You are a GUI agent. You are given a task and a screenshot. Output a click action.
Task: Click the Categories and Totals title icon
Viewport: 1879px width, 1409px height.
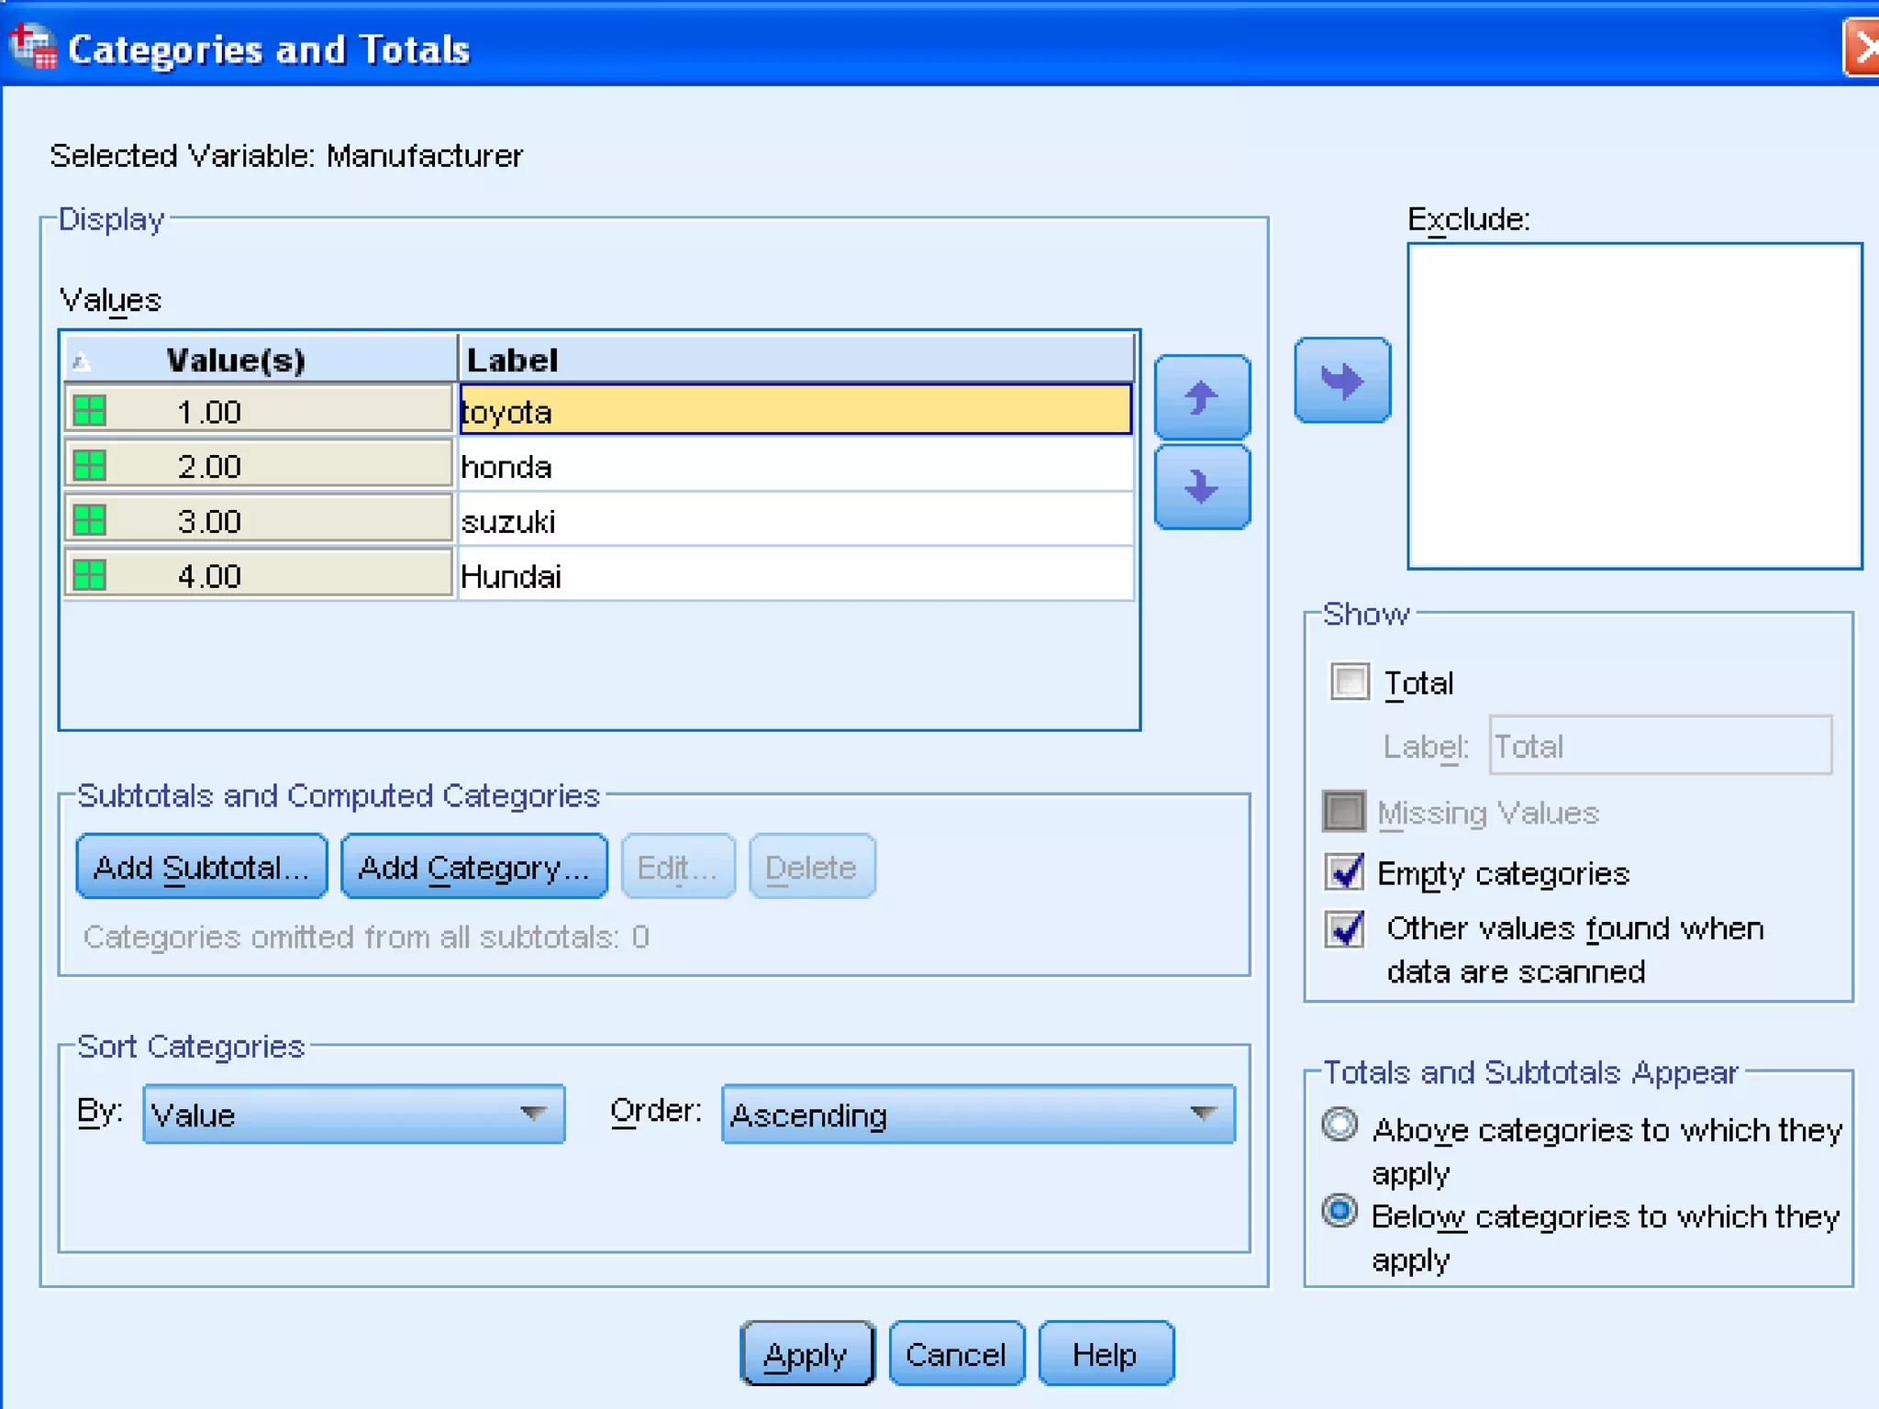tap(33, 46)
